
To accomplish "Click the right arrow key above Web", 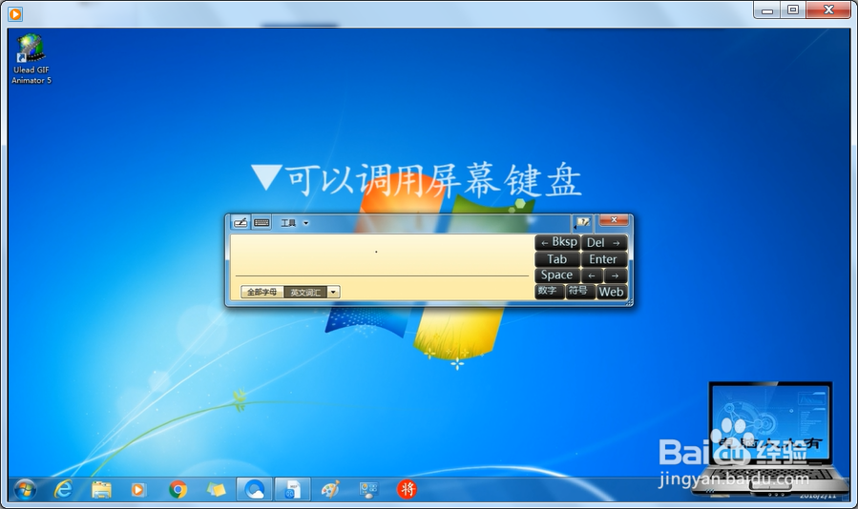I will pyautogui.click(x=616, y=275).
